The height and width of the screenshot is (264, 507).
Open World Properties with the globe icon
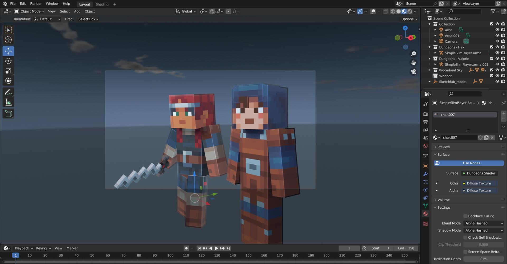click(425, 146)
